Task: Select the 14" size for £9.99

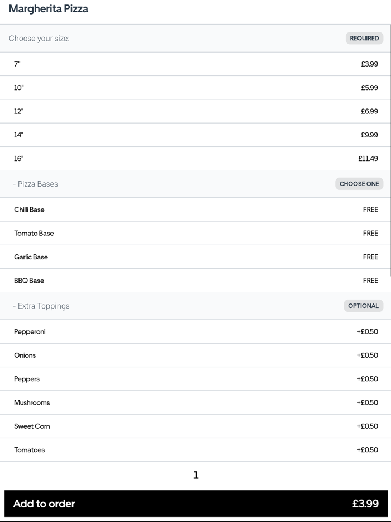Action: click(x=195, y=135)
